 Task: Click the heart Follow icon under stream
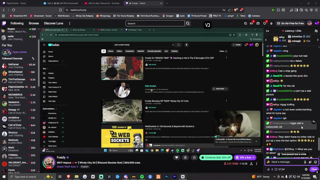tap(176, 157)
